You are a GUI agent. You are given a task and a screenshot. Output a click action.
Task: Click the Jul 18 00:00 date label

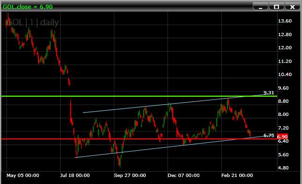click(75, 176)
